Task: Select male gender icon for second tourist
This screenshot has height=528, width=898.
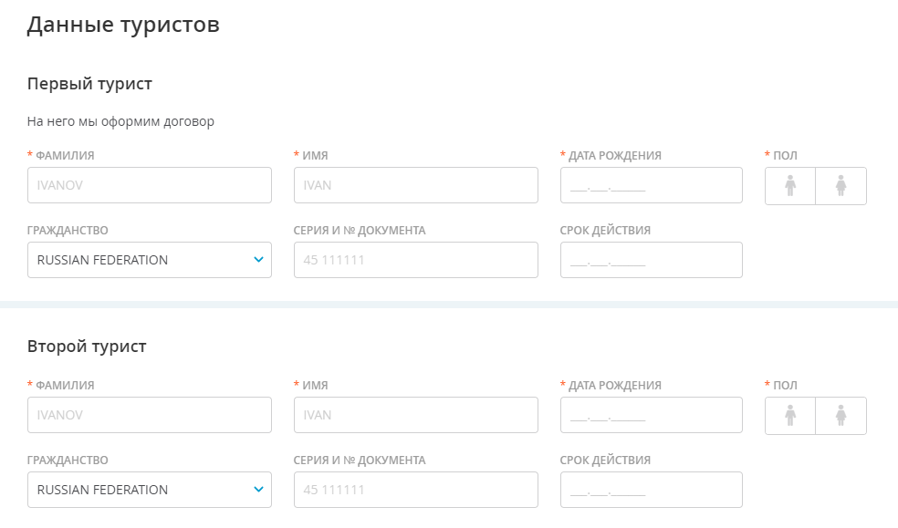Action: (790, 416)
